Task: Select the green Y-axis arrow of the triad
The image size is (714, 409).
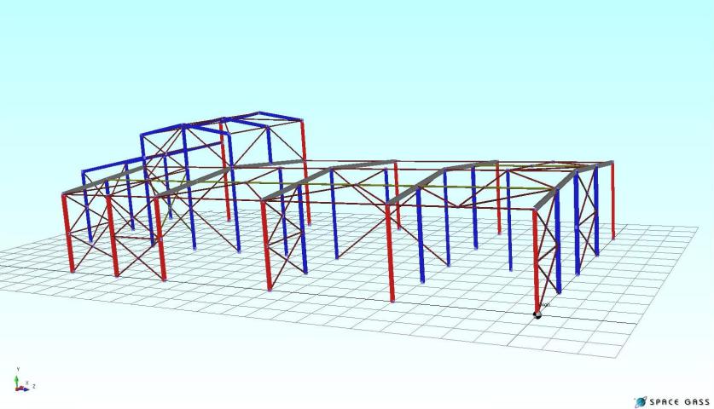Action: 17,377
